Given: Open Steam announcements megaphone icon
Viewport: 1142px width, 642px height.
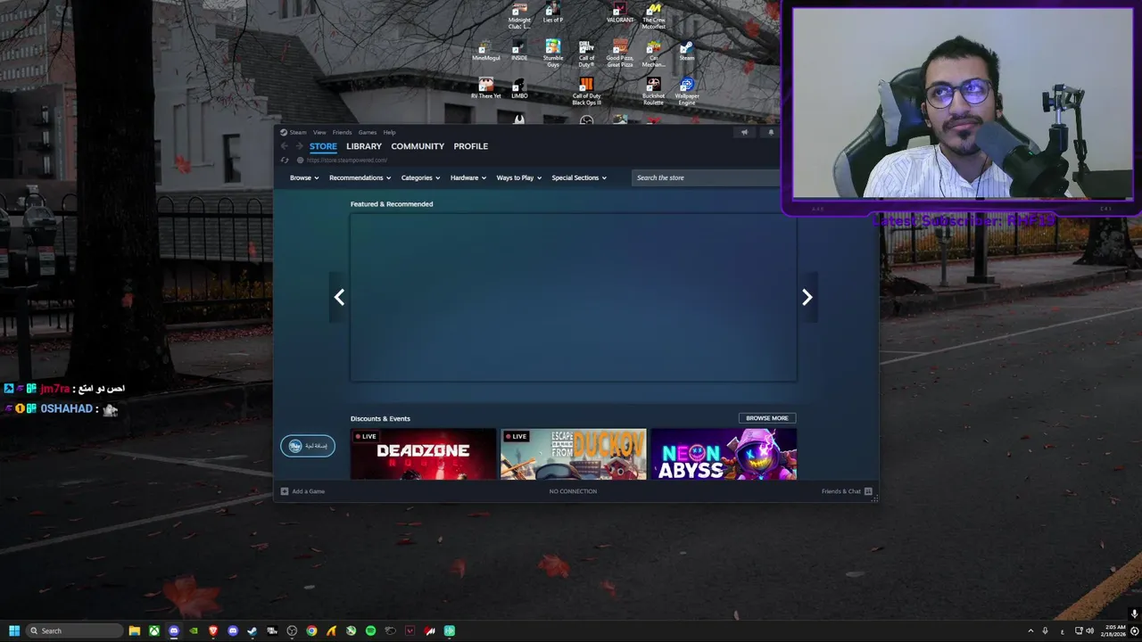Looking at the screenshot, I should 744,132.
